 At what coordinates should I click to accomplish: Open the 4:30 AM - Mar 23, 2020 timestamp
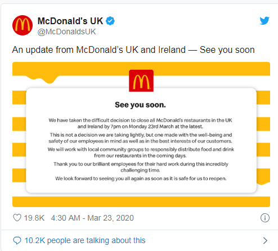pyautogui.click(x=92, y=218)
